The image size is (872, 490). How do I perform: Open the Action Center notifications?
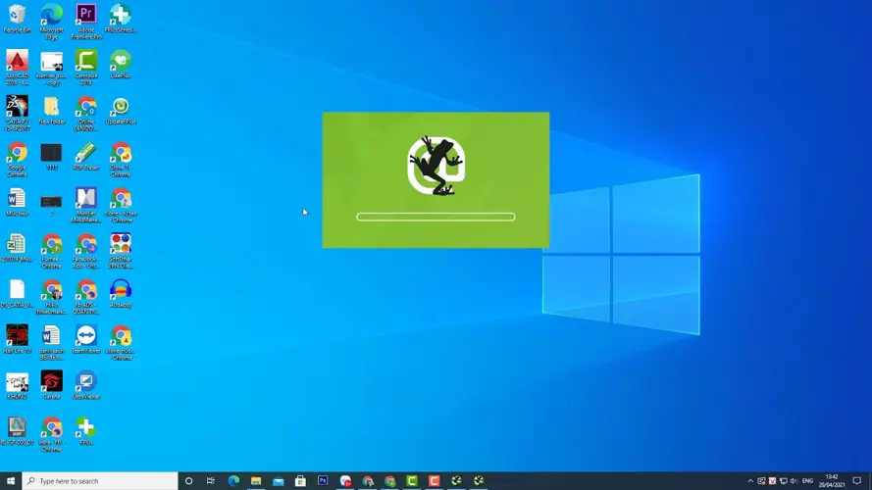pos(857,481)
